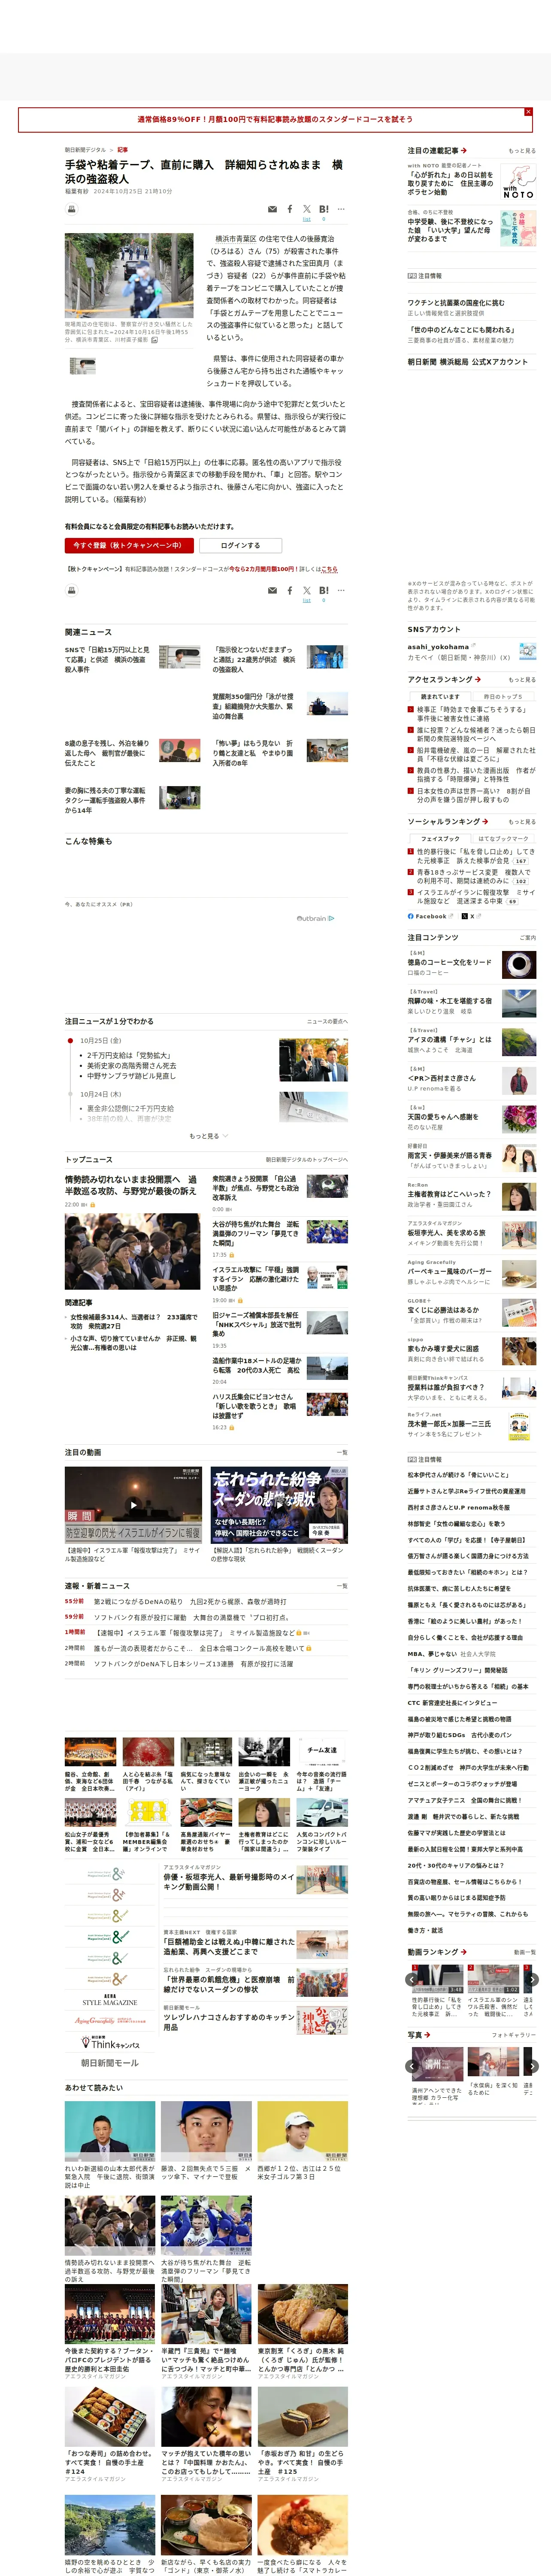Enlarge article photo via image icon in caption
Screen dimensions: 551x2576
[154, 340]
